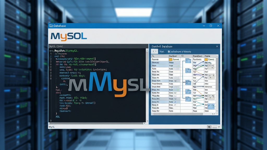Viewport: 267px width, 150px height.
Task: Click the down arrow of the code editor scrollbar
Action: point(147,121)
